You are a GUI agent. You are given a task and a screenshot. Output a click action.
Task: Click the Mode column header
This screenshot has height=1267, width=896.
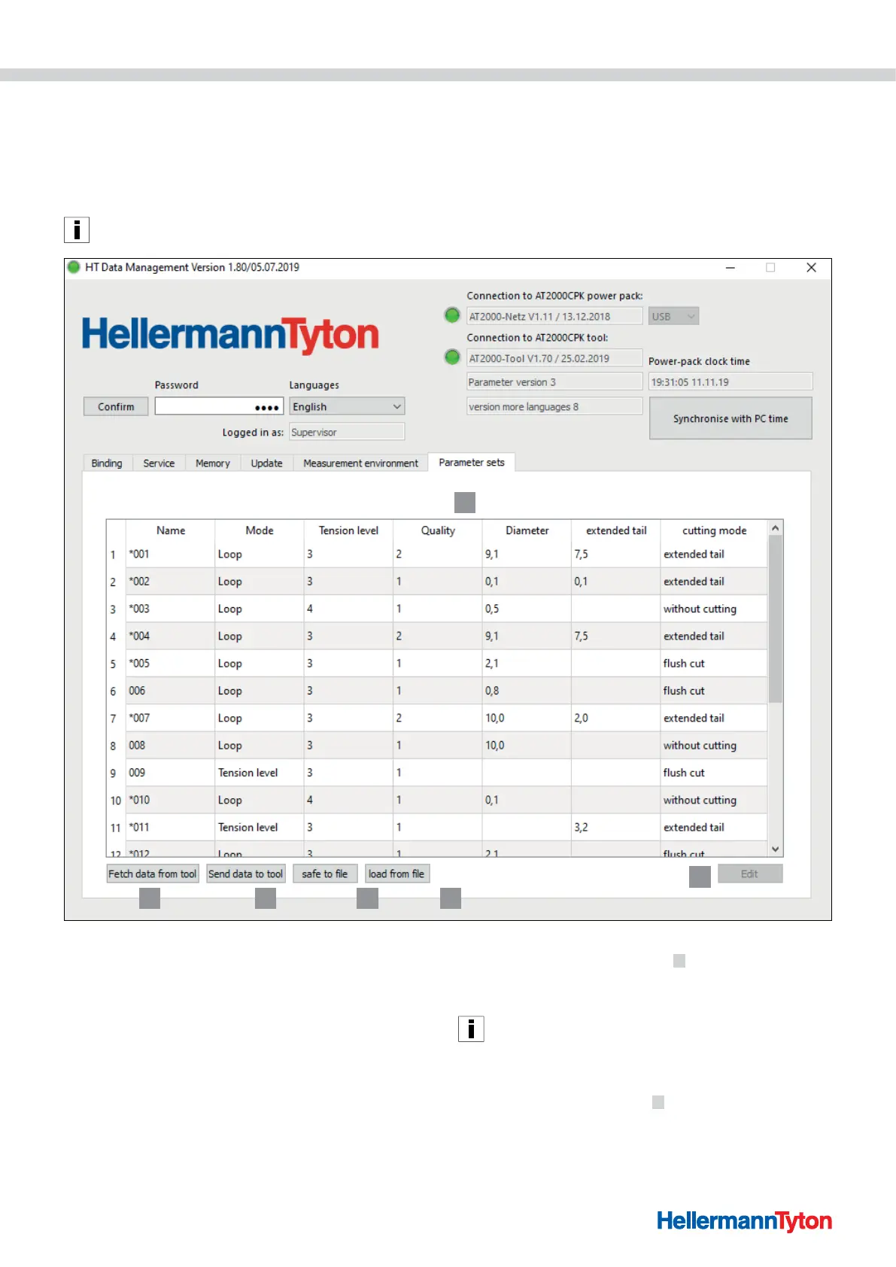[260, 530]
